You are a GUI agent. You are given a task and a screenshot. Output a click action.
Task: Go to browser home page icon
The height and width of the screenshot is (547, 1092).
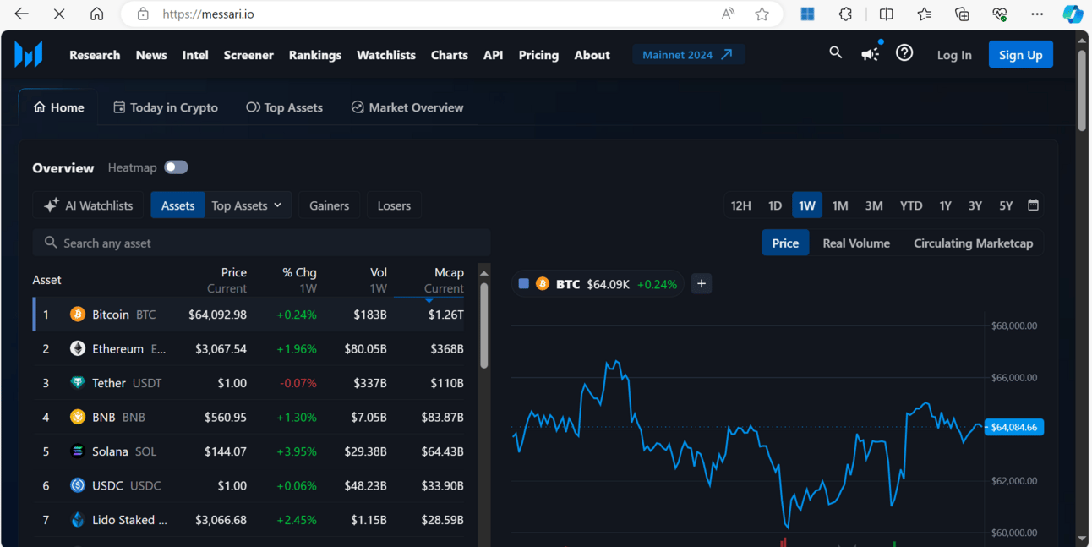tap(97, 14)
